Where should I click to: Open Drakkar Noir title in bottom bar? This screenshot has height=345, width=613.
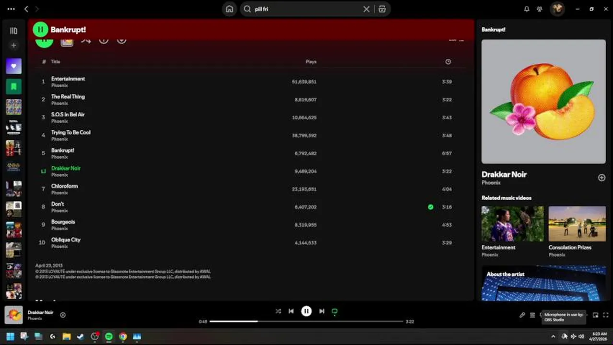pos(40,312)
